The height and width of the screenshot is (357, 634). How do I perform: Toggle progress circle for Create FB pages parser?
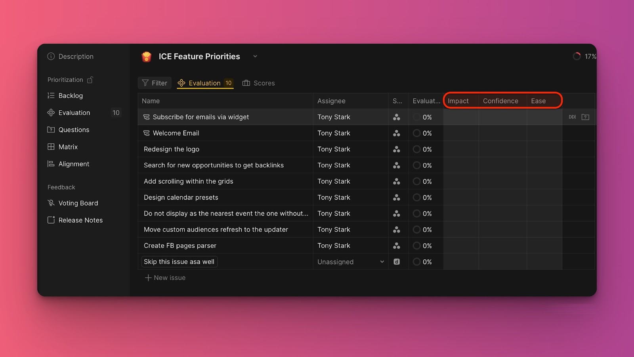coord(416,246)
